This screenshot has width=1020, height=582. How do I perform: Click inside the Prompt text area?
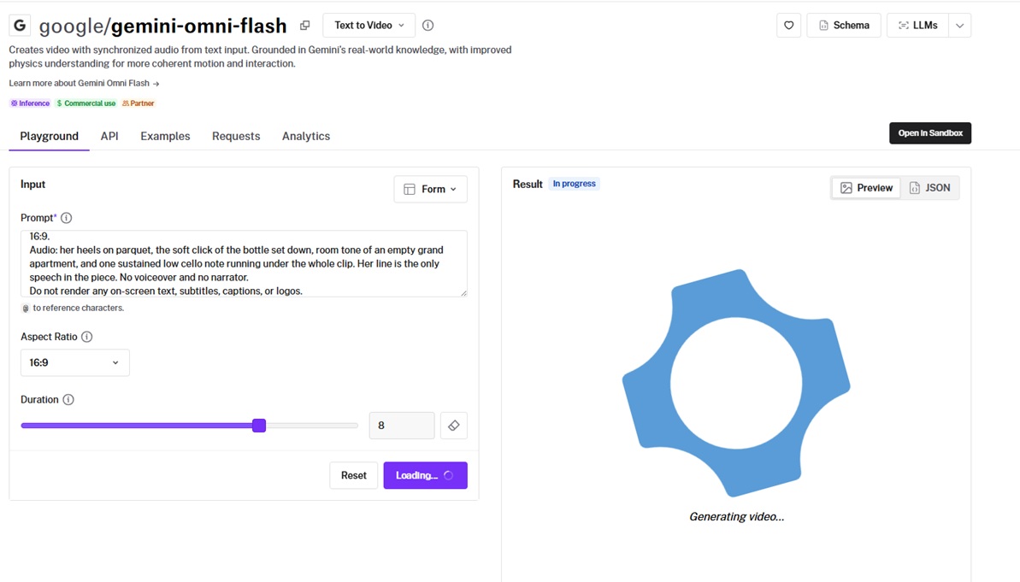click(244, 263)
